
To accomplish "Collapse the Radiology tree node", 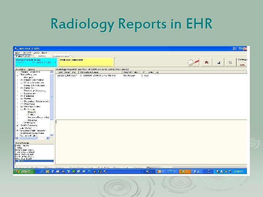I will click(22, 109).
